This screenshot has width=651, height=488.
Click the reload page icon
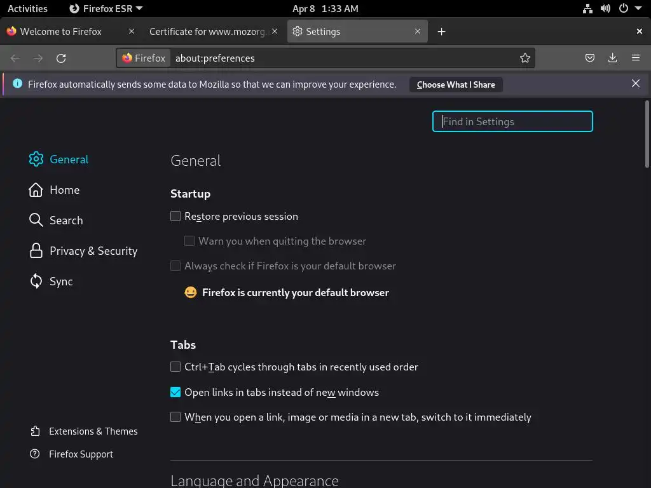[61, 58]
